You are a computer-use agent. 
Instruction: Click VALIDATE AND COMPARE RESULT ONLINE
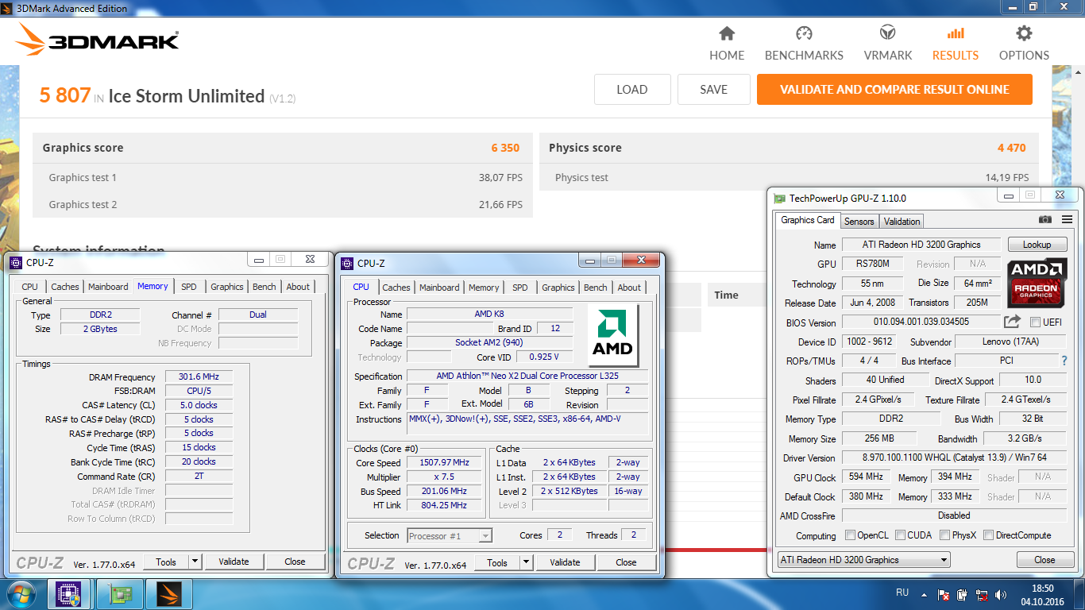894,90
